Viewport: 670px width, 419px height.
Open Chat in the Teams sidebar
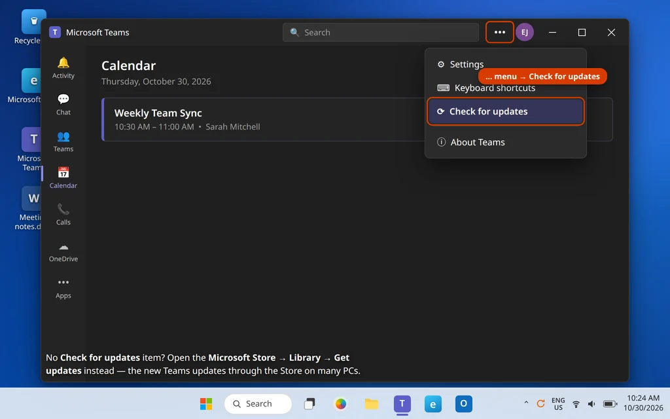[x=63, y=104]
